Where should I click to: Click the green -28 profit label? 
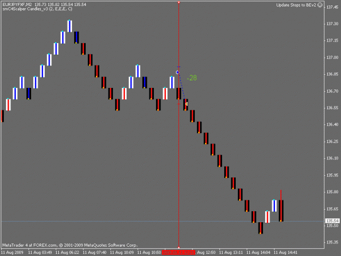(192, 78)
